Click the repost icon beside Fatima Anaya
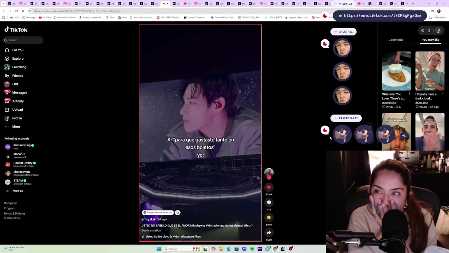 177,213
